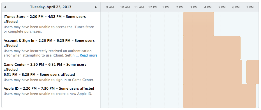The width and height of the screenshot is (261, 110).
Task: Click the Game Center sign in description
Action: click(x=49, y=80)
